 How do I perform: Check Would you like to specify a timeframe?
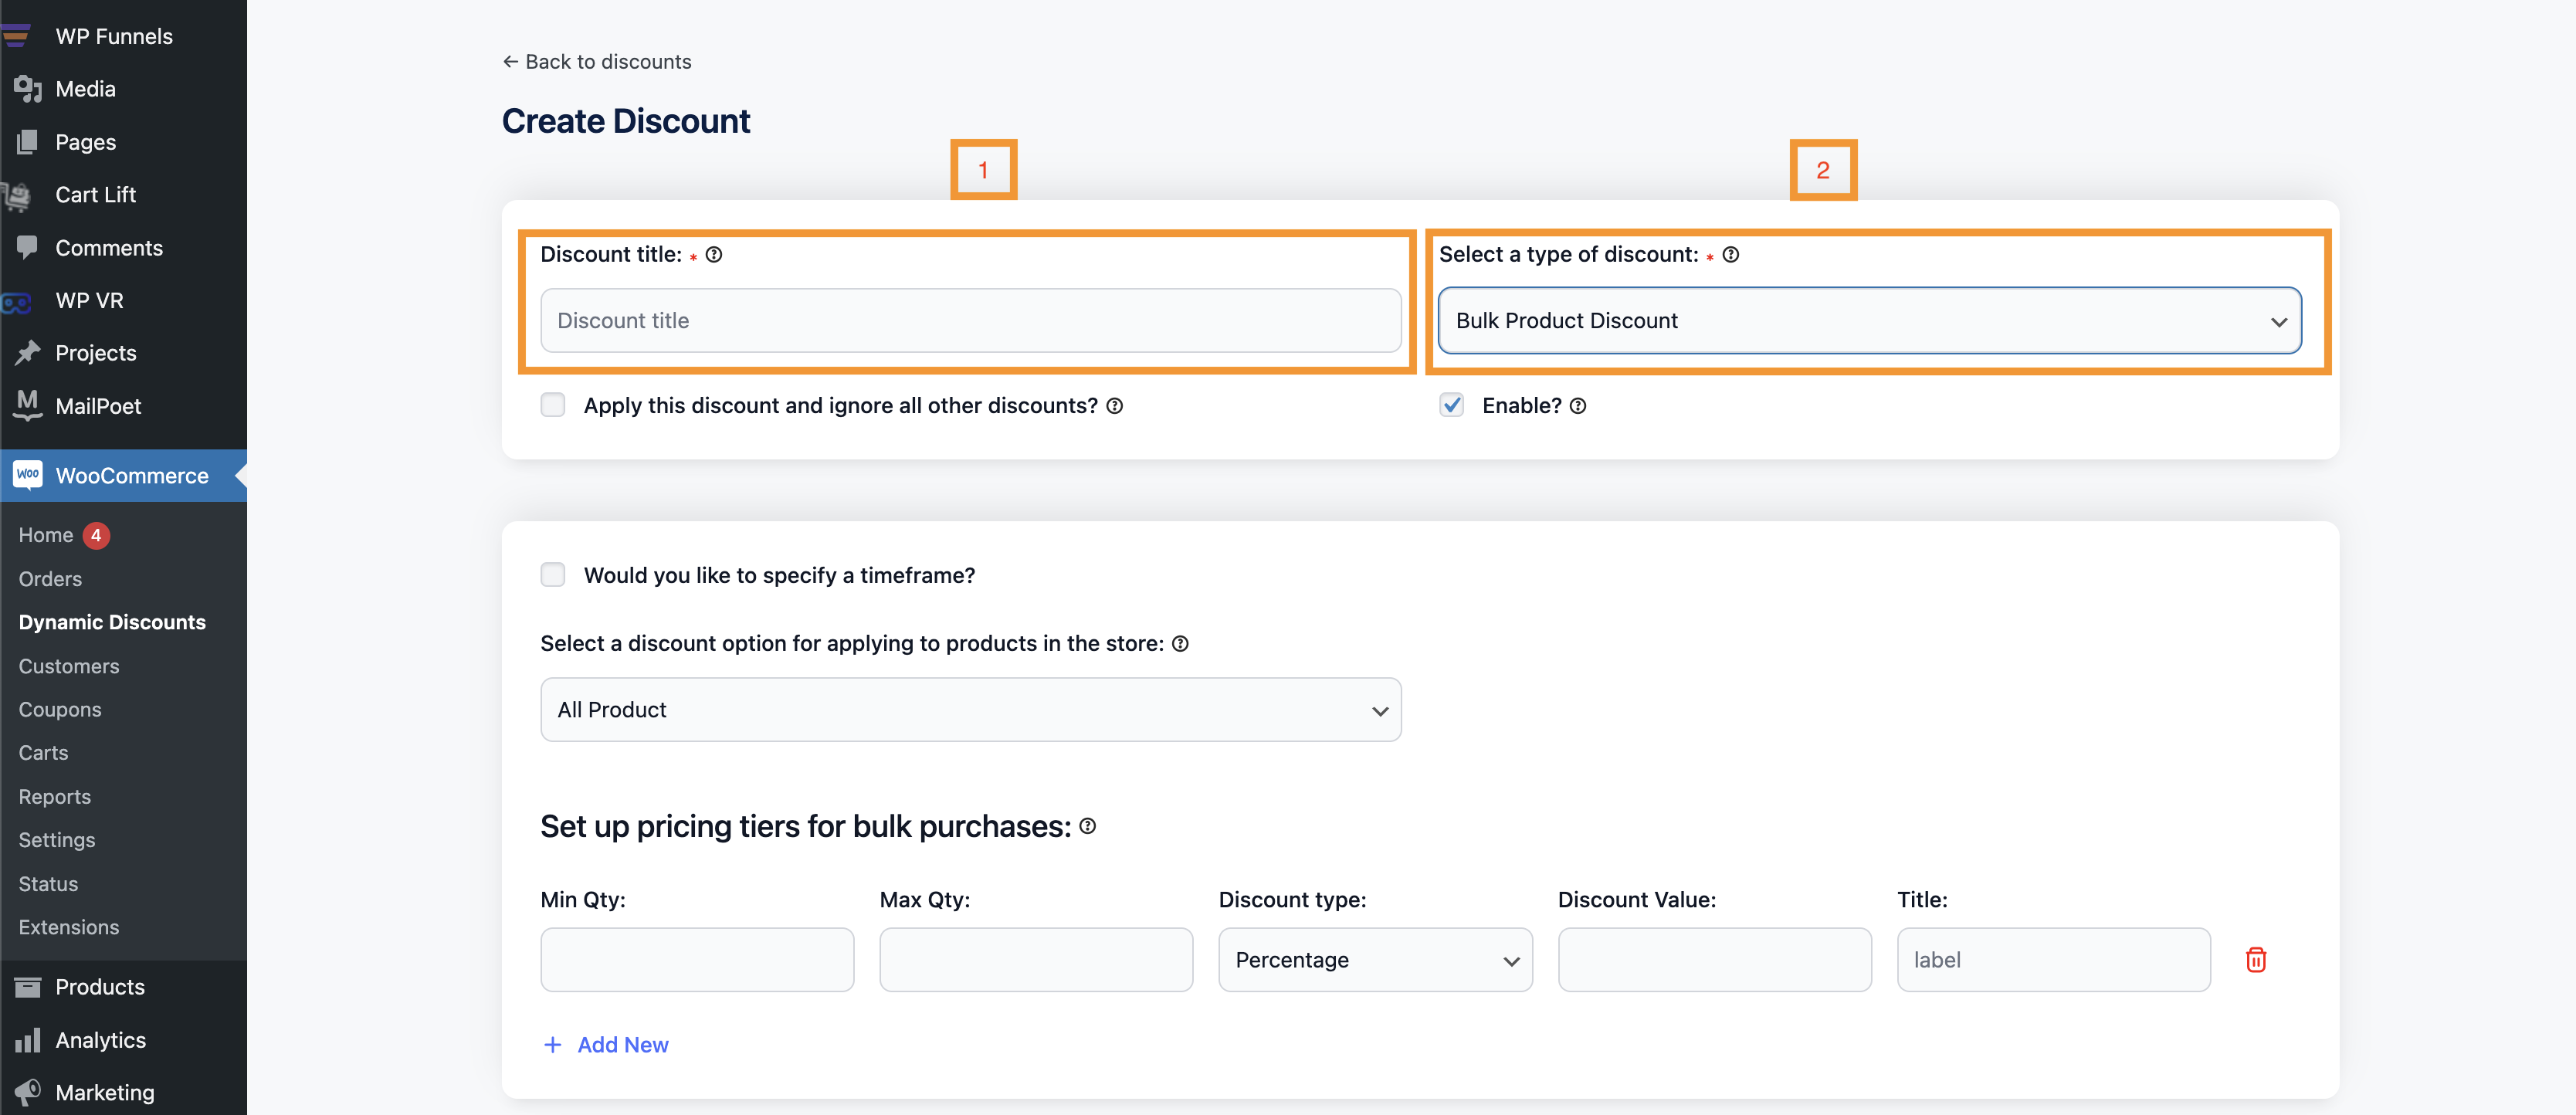click(x=554, y=573)
